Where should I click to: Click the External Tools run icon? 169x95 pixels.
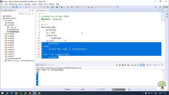62,7
